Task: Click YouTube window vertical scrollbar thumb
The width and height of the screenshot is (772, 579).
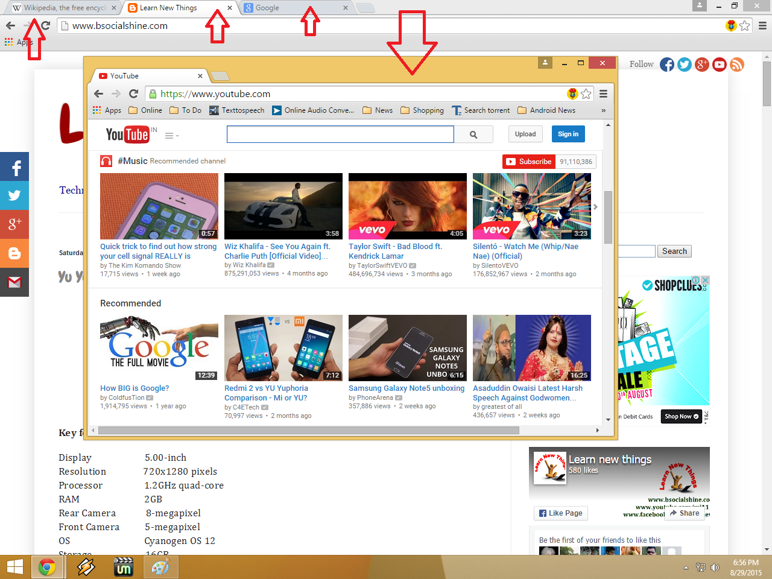Action: pyautogui.click(x=608, y=217)
